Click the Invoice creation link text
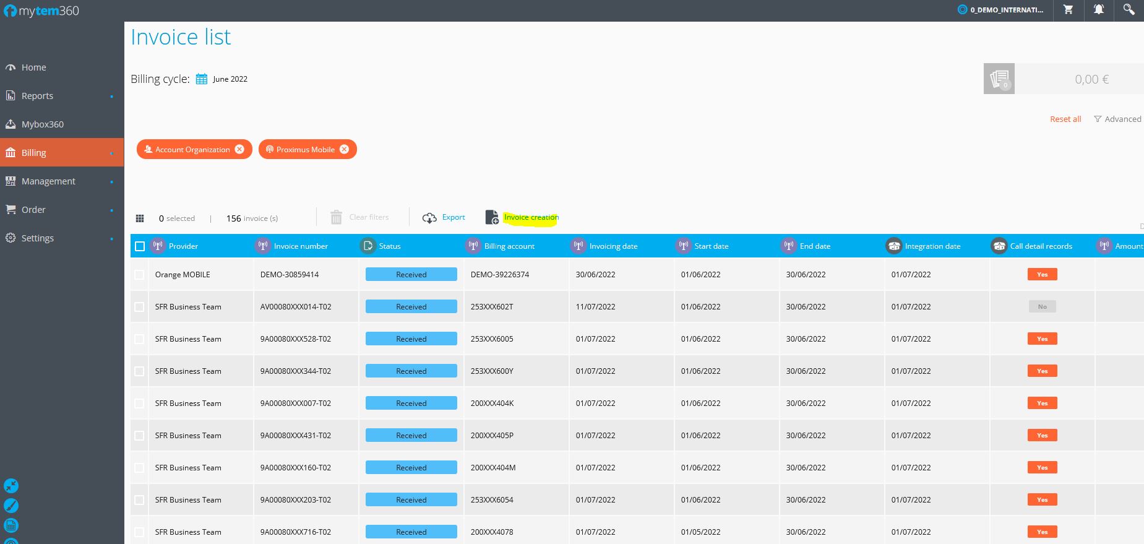 coord(531,217)
